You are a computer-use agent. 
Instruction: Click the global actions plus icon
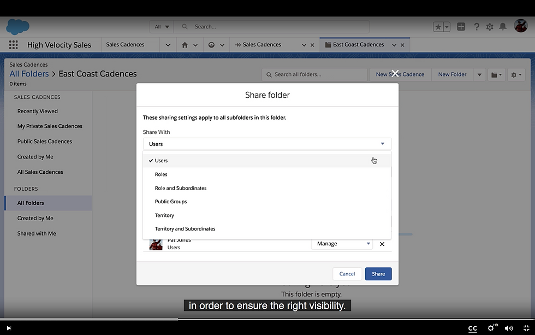point(461,27)
